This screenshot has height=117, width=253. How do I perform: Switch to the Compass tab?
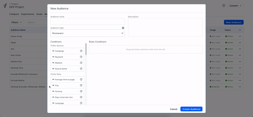pyautogui.click(x=14, y=14)
